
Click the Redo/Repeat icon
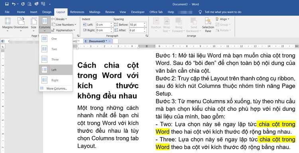coord(23,4)
